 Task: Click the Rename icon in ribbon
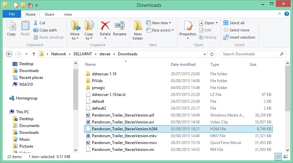(x=120, y=28)
